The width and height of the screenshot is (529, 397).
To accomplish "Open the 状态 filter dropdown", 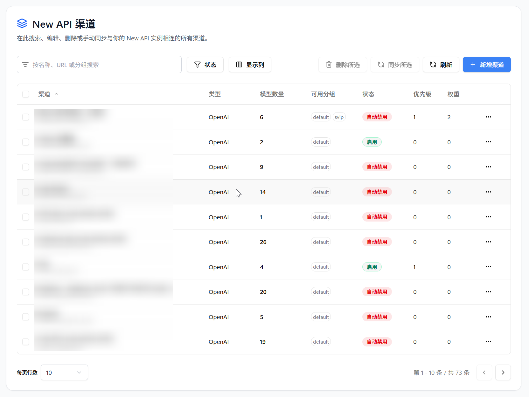I will tap(205, 65).
